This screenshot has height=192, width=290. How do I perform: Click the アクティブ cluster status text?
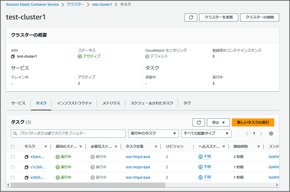point(92,56)
